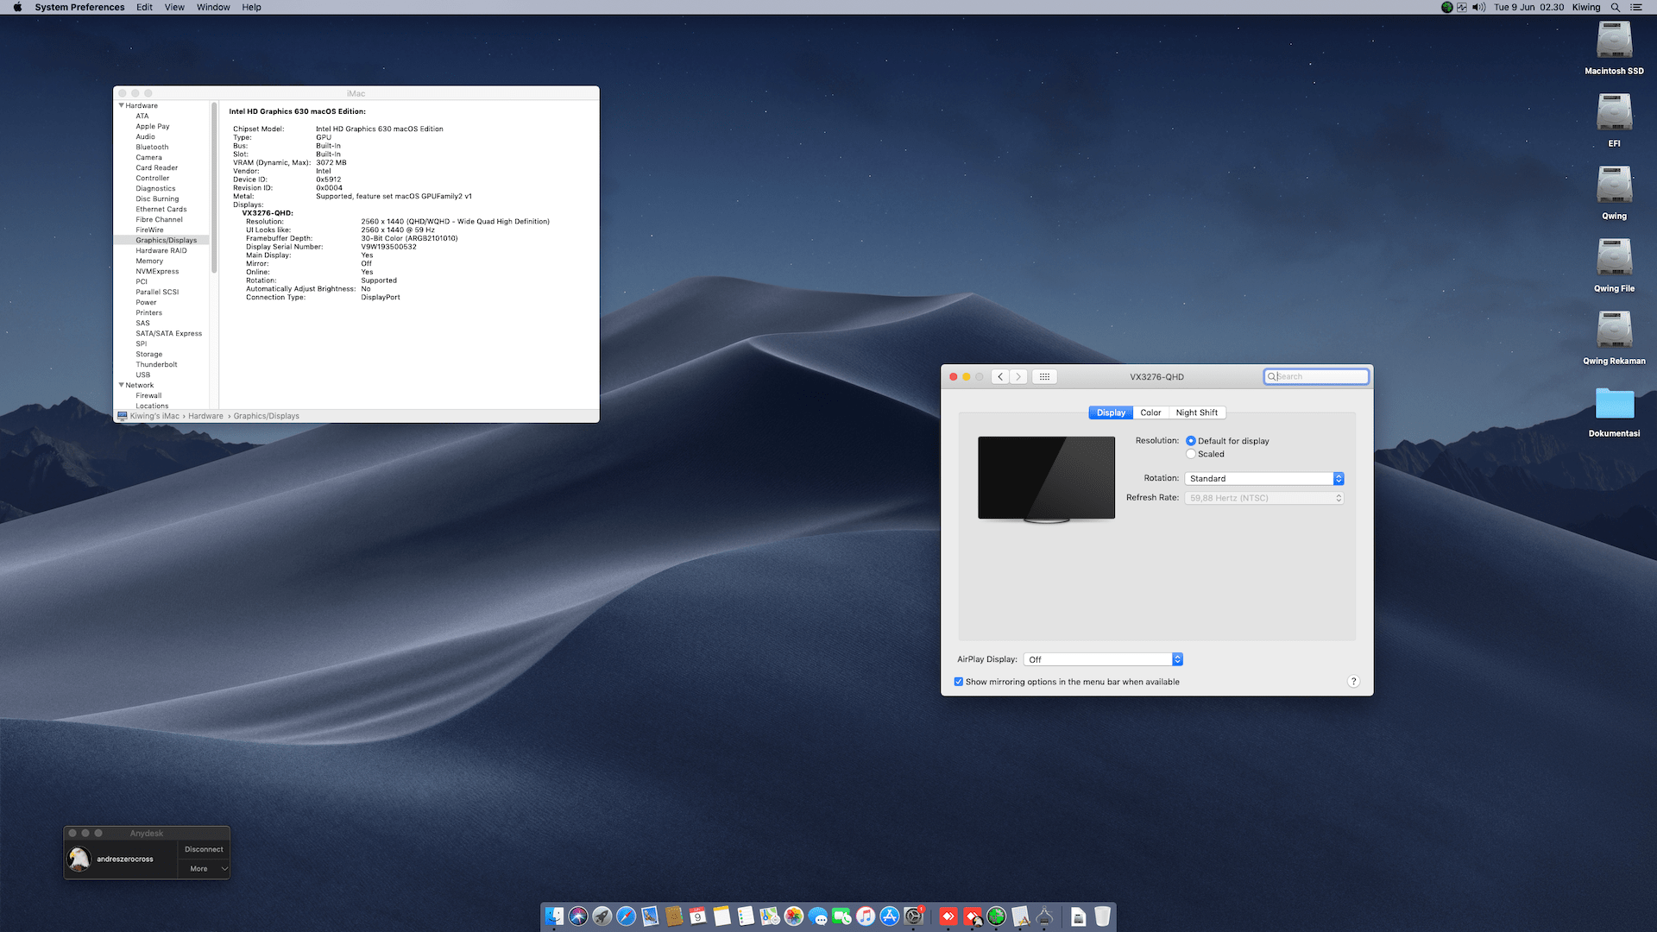Select Audio in hardware list
Viewport: 1657px width, 932px height.
click(x=145, y=136)
